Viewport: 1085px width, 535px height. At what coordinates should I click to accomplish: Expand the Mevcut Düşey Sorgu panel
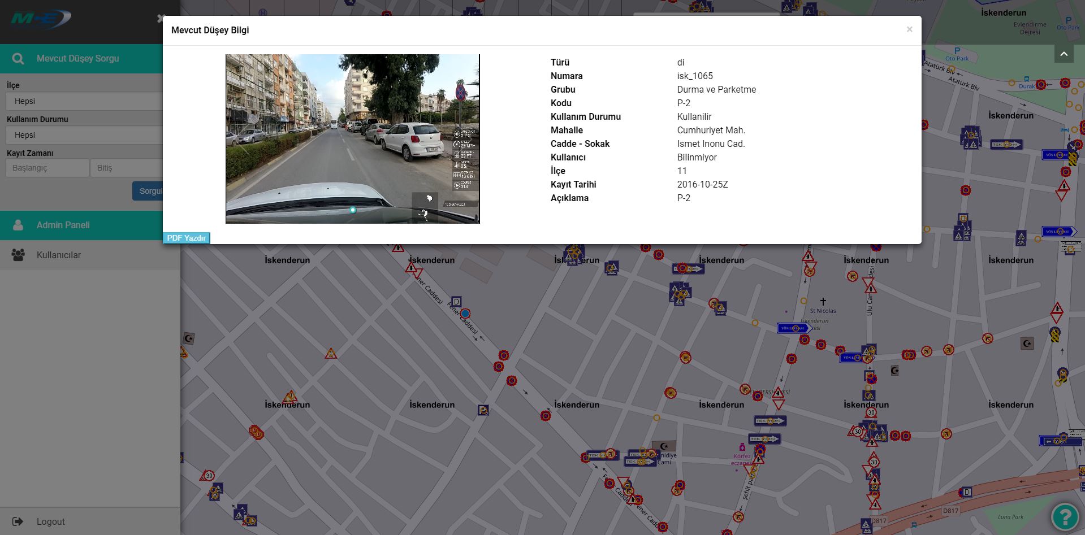[x=81, y=58]
